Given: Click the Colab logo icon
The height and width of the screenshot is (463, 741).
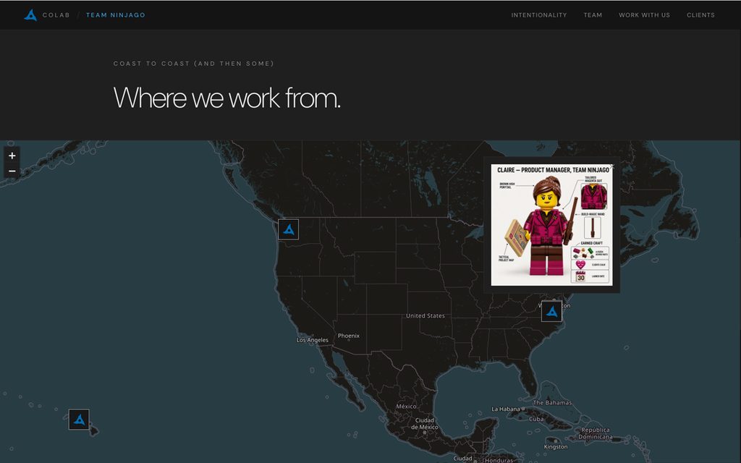Looking at the screenshot, I should (x=30, y=15).
